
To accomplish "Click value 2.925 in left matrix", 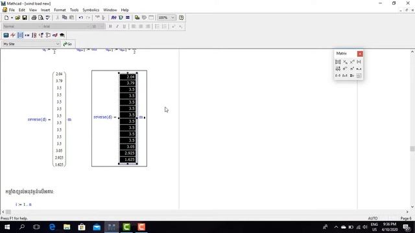I will click(59, 157).
